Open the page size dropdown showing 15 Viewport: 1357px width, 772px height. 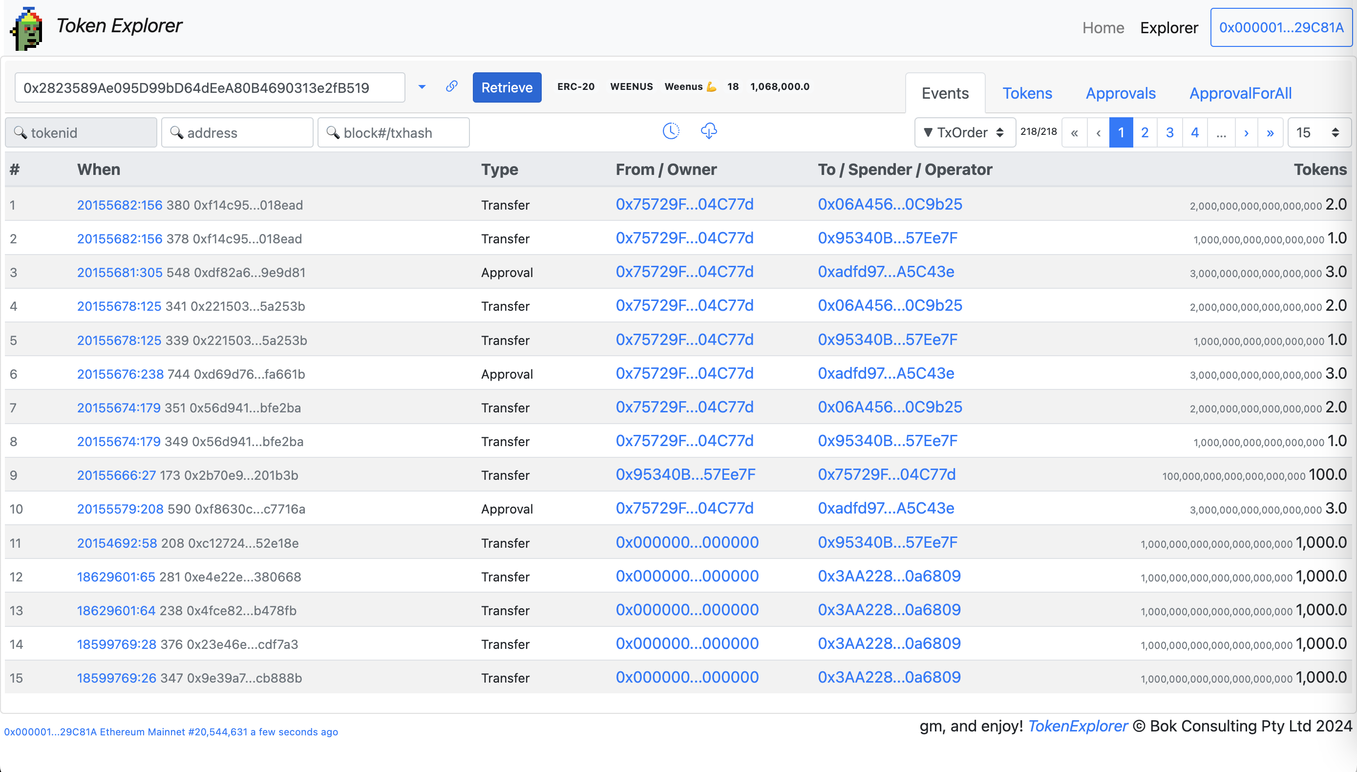pos(1318,132)
